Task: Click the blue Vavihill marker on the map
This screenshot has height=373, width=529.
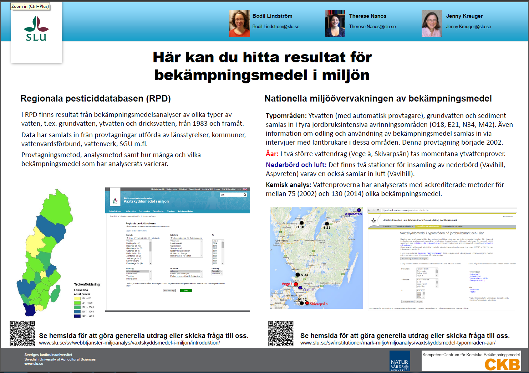Action: 300,287
